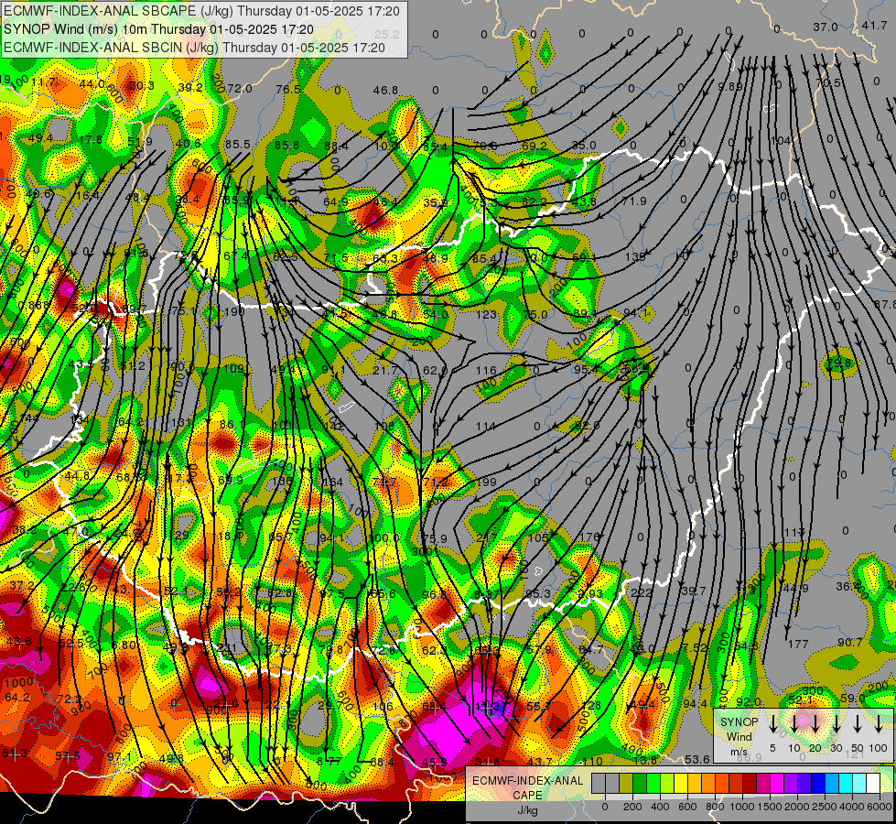
Task: Click the station value 39.7 on the map
Action: (693, 591)
